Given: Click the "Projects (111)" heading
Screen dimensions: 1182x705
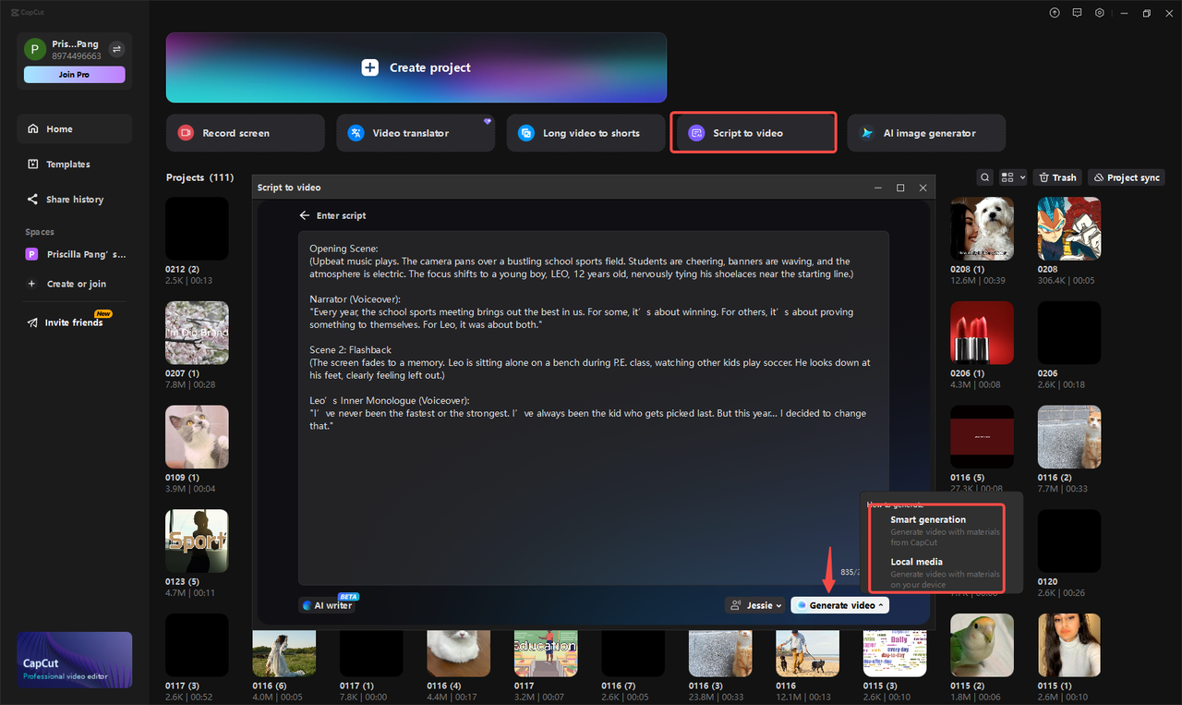Looking at the screenshot, I should [x=199, y=177].
